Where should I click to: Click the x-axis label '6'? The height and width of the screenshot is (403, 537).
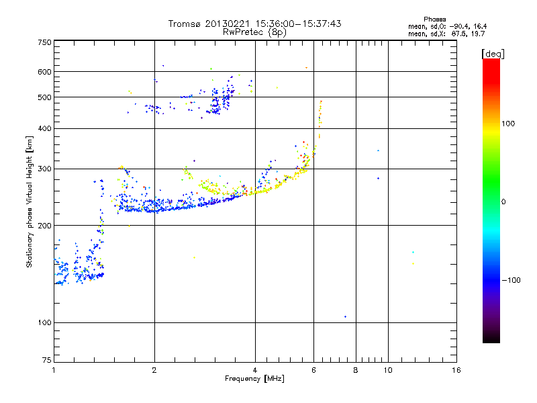pyautogui.click(x=313, y=370)
